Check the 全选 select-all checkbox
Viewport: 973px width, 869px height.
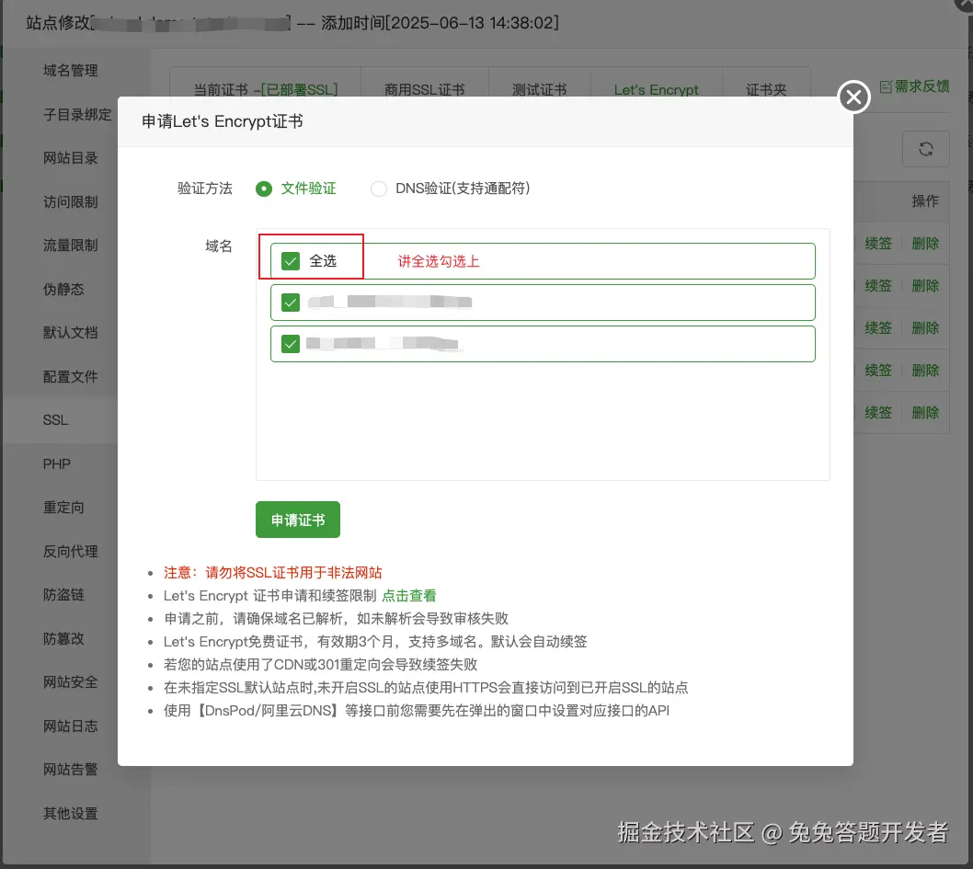(291, 260)
